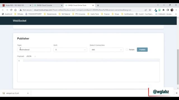Open the downloaded emqxsl-ca (1).crt file
Viewport: 179px width, 100px height.
(x=13, y=93)
